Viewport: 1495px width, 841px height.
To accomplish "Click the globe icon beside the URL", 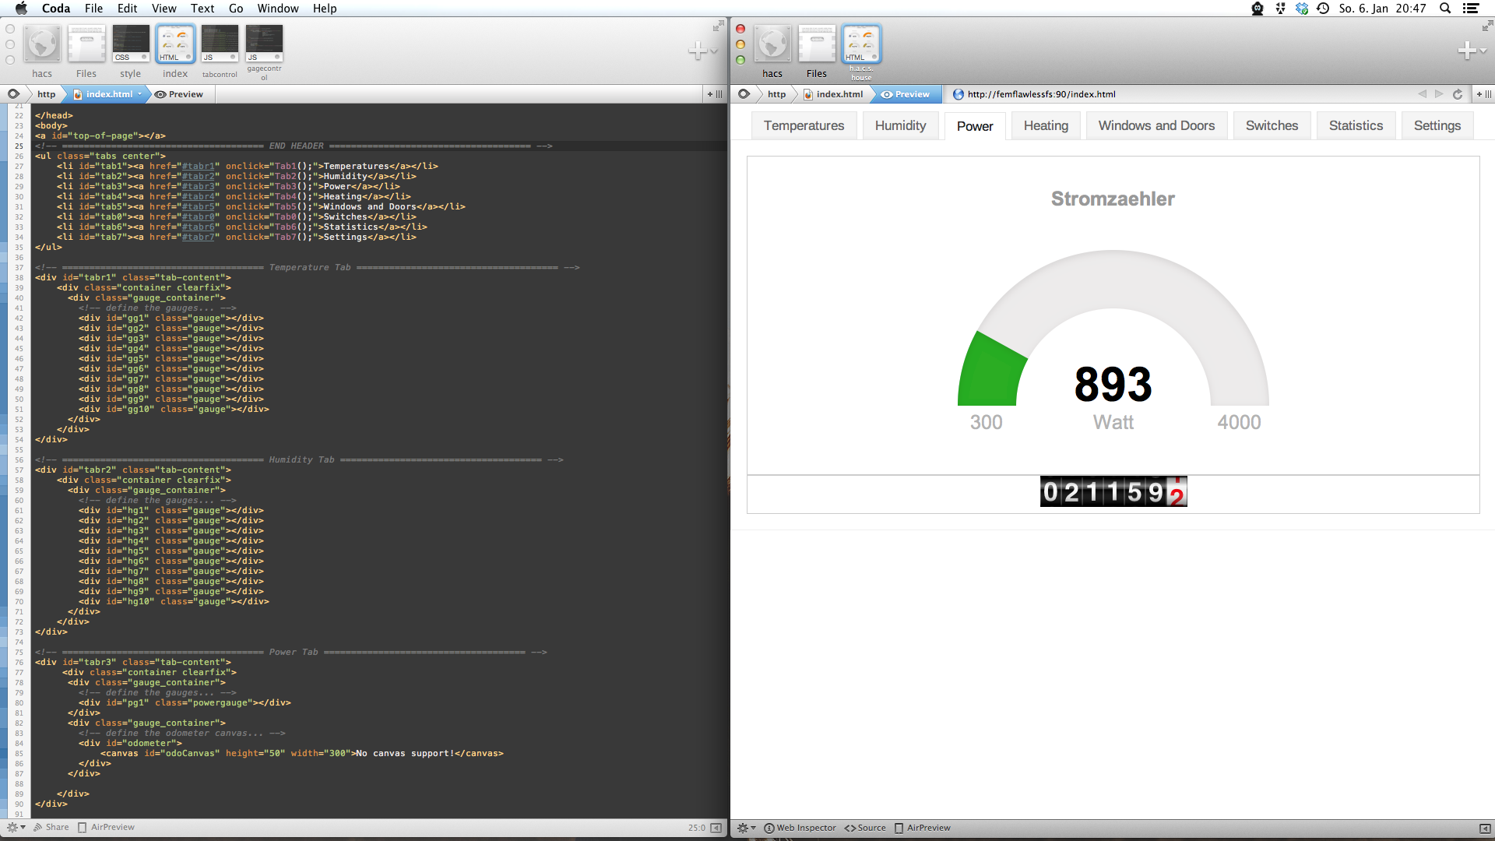I will [959, 94].
